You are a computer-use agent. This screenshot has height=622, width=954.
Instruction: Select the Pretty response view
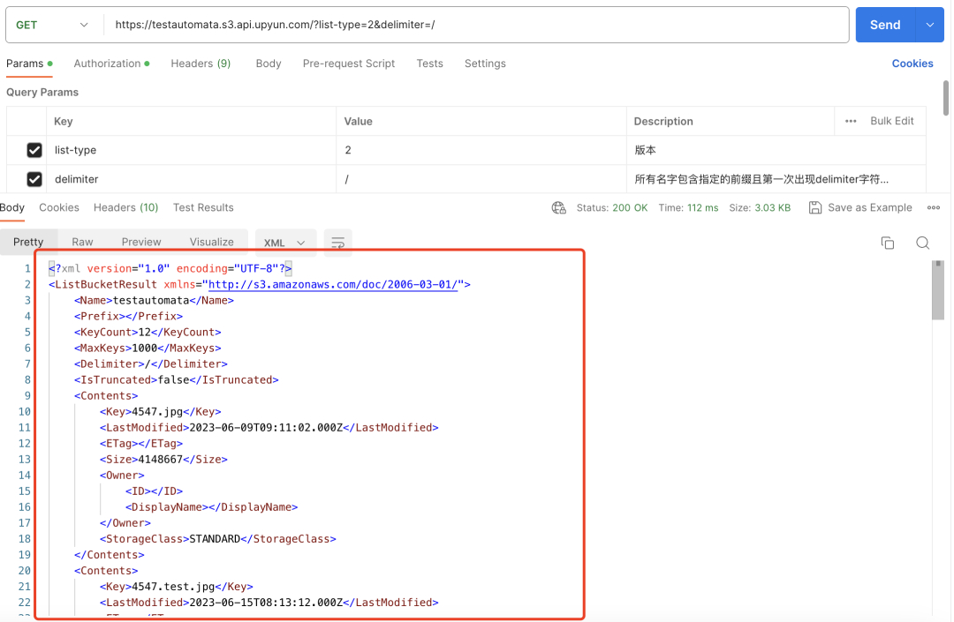(x=28, y=242)
